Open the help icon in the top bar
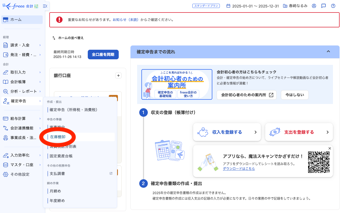Viewport: 342px width, 213px height. [333, 6]
